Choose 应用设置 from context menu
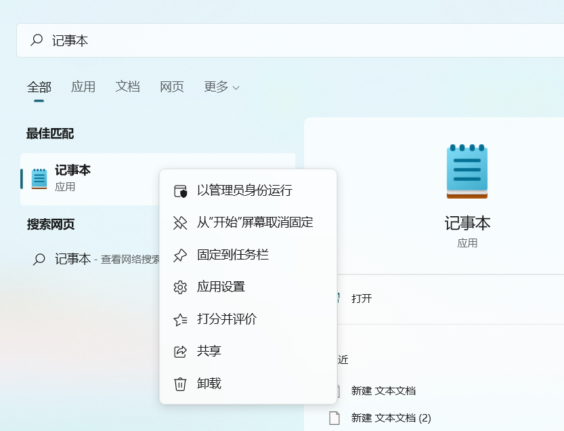564x431 pixels. pos(248,287)
